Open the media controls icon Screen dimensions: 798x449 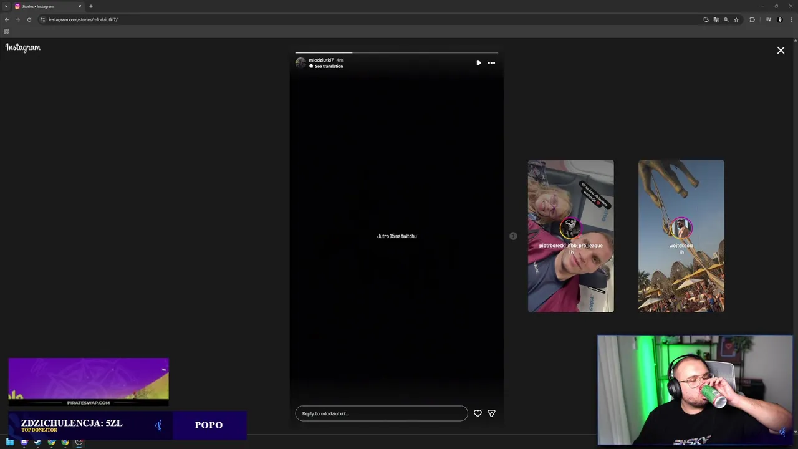768,19
